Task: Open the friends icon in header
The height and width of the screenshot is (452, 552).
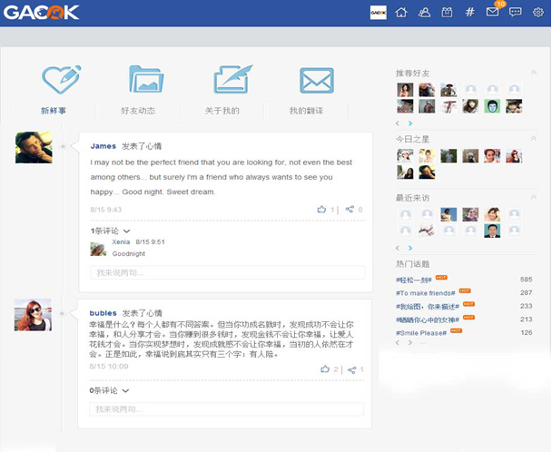Action: pyautogui.click(x=424, y=13)
